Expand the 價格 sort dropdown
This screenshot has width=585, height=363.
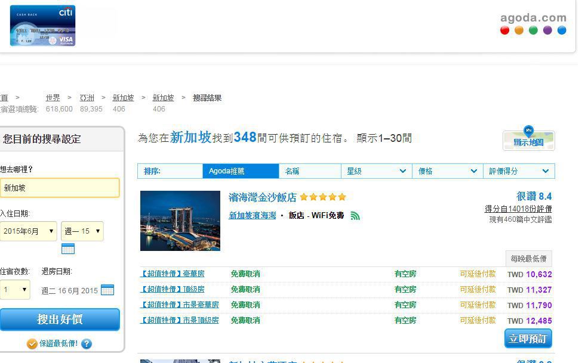click(448, 171)
